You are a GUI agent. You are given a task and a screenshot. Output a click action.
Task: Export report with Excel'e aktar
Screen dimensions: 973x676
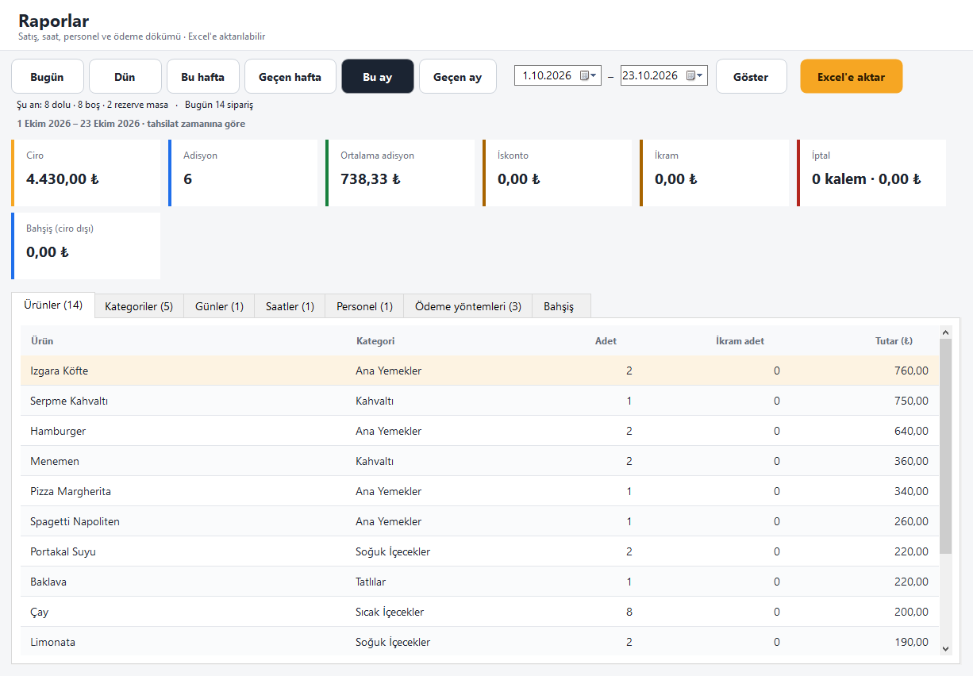[x=851, y=77]
